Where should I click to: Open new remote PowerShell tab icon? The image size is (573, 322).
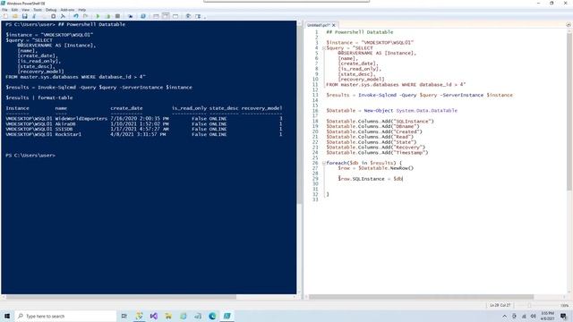[130, 16]
